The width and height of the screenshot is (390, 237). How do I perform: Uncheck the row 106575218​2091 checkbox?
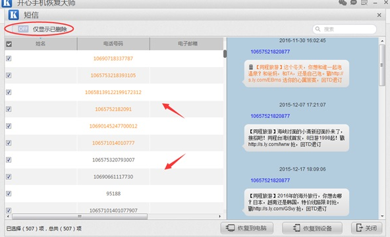point(9,109)
